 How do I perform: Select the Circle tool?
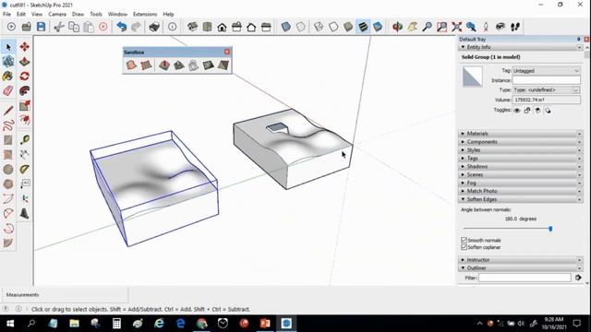pos(8,170)
